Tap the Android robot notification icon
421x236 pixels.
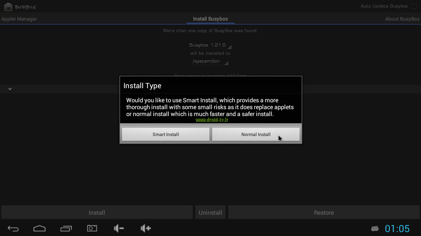pos(375,228)
